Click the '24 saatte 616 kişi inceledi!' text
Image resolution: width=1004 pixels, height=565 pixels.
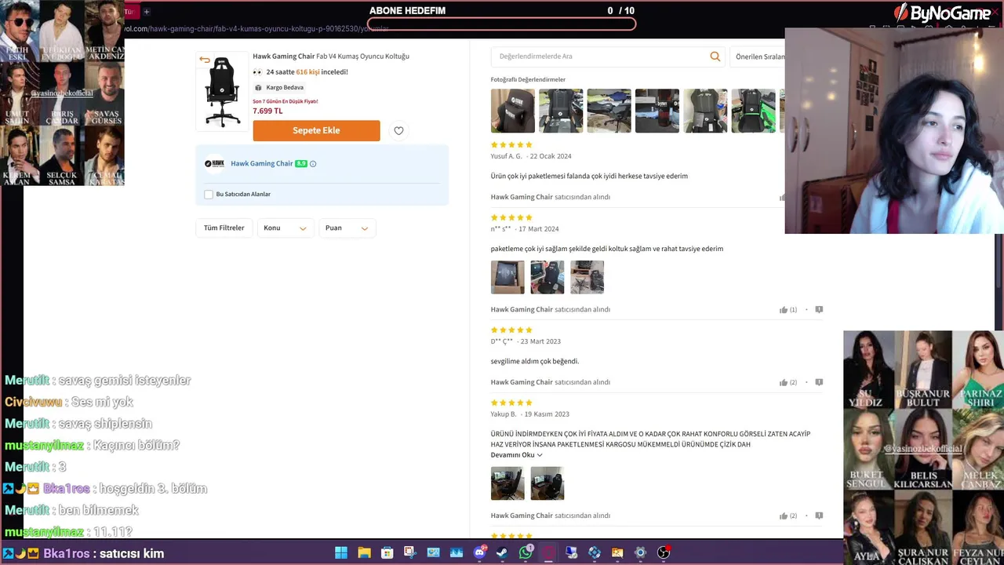[307, 72]
